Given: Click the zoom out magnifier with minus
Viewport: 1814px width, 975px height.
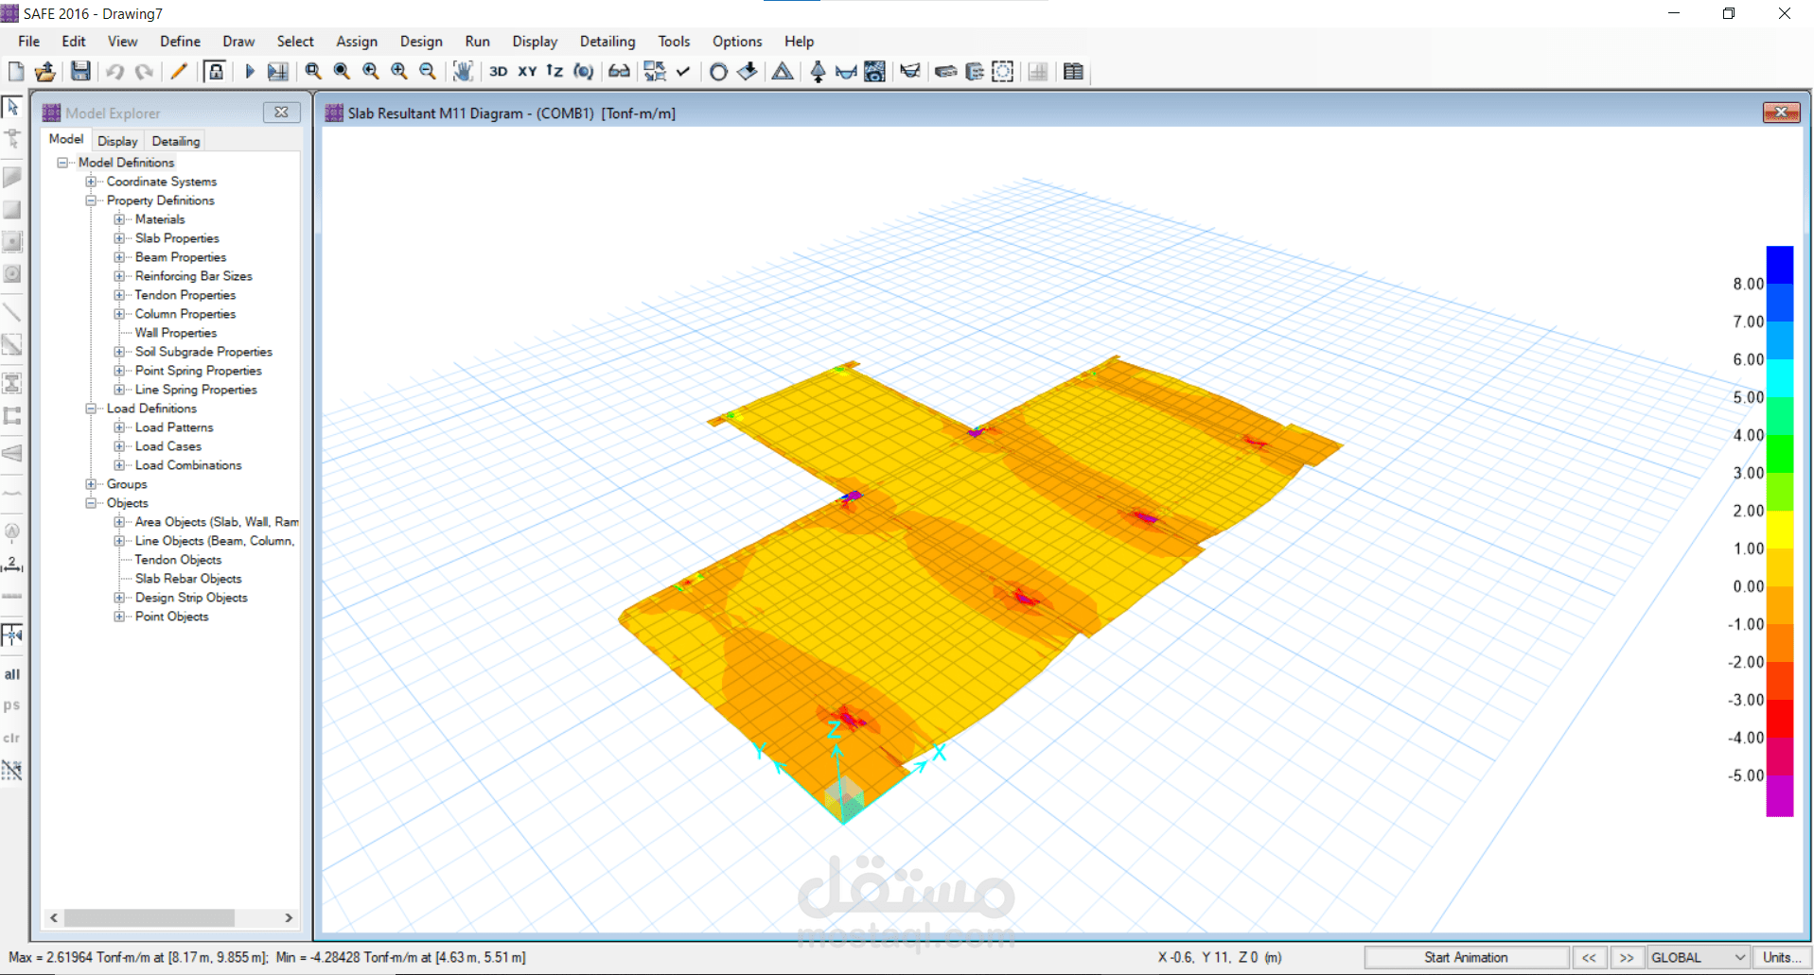Looking at the screenshot, I should pos(428,72).
